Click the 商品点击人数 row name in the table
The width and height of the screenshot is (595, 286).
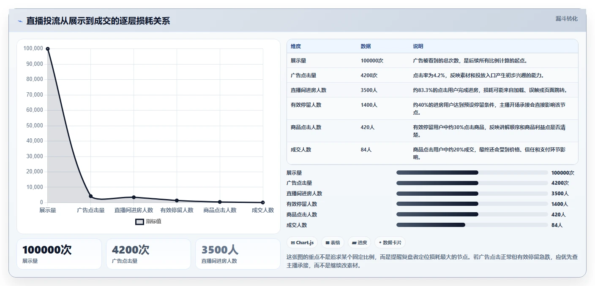(x=306, y=127)
